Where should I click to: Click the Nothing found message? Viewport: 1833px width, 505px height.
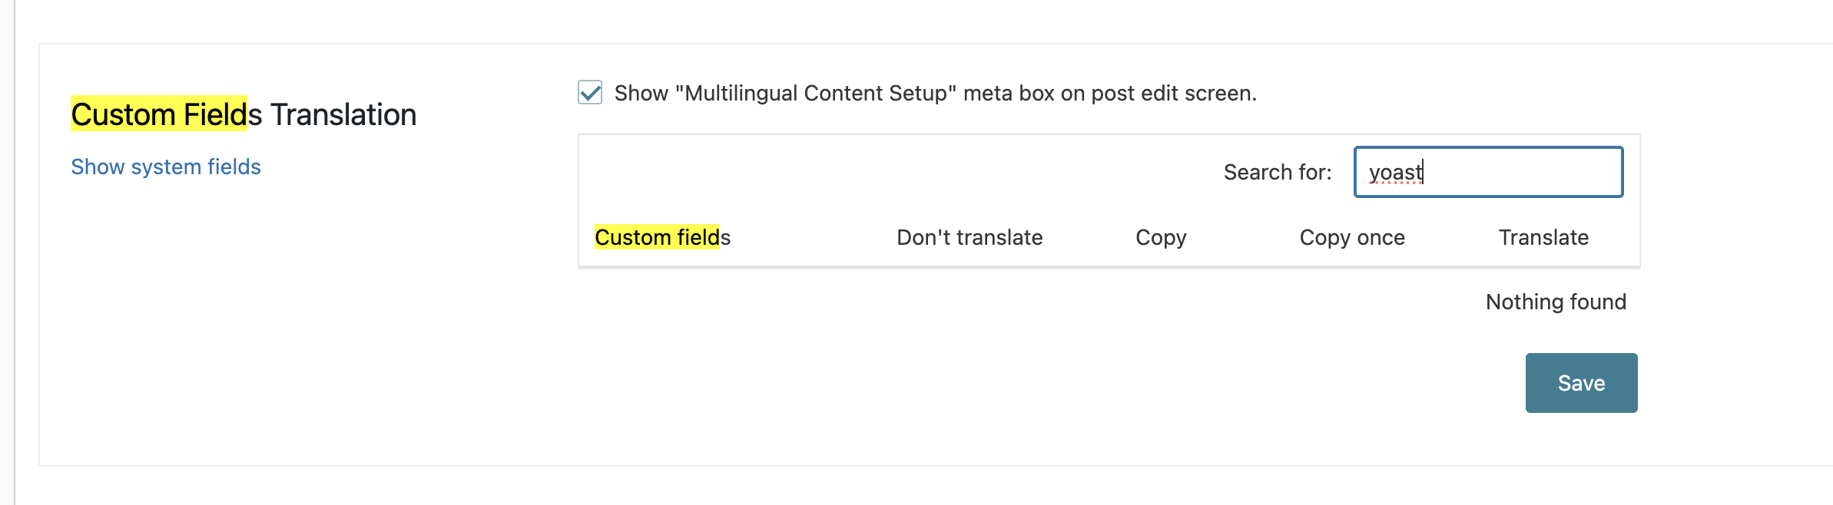pyautogui.click(x=1556, y=302)
